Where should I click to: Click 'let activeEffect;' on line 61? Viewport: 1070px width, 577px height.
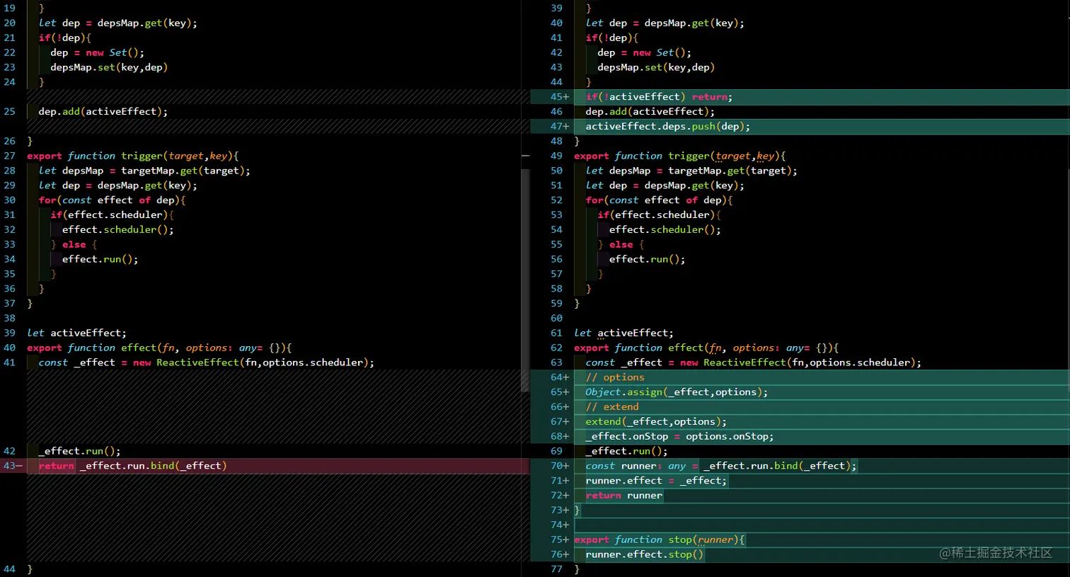click(x=623, y=333)
